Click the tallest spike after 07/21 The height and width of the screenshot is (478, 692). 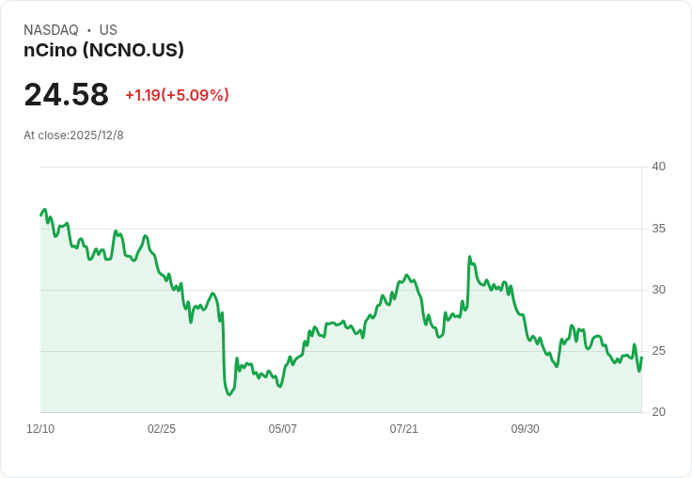pos(469,257)
